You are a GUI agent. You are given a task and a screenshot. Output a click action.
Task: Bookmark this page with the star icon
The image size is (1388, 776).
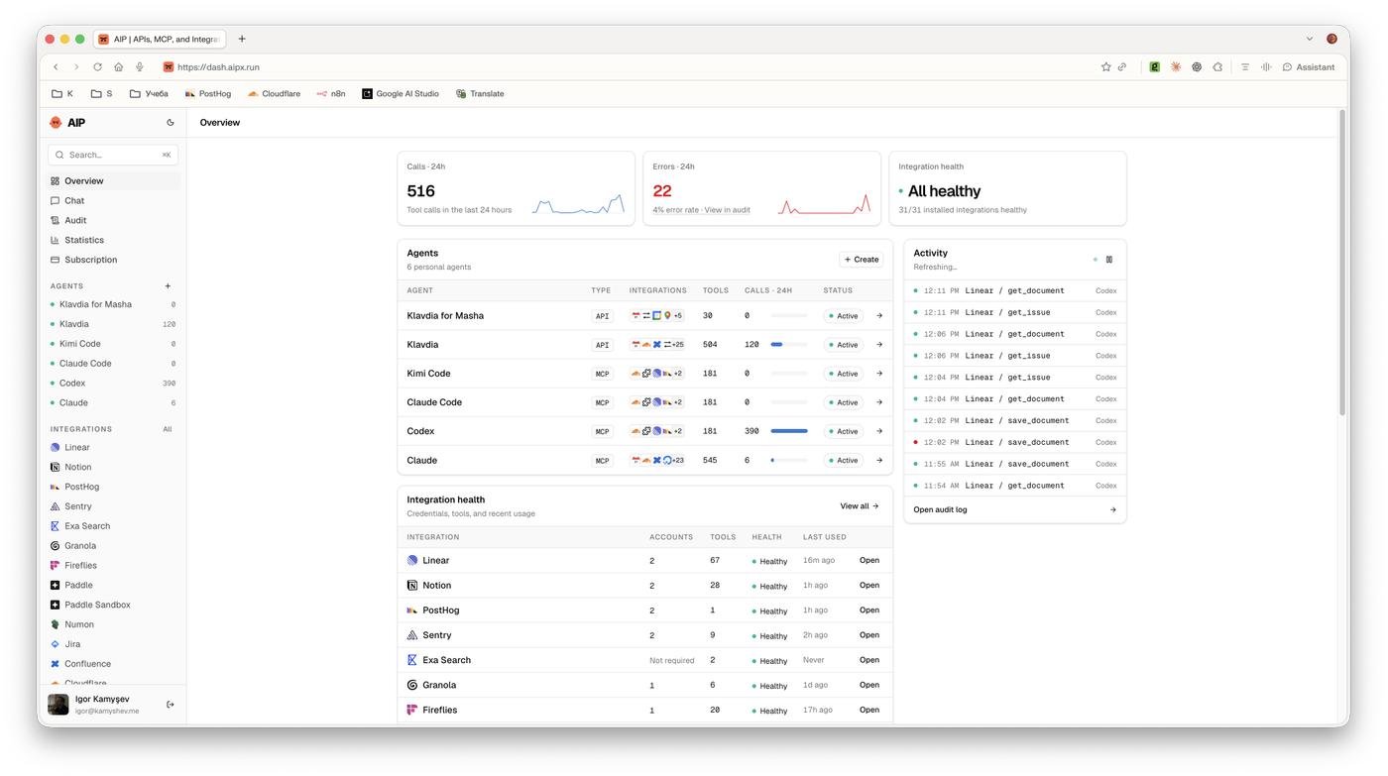pos(1105,67)
